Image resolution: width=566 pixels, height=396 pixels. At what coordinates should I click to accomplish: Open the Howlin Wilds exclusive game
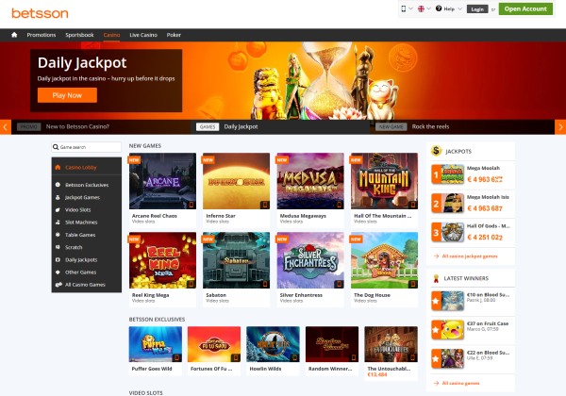273,344
